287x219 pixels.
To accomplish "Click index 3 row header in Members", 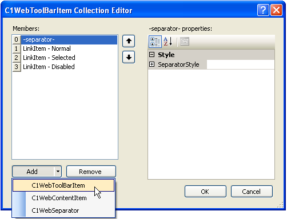I will tap(17, 67).
